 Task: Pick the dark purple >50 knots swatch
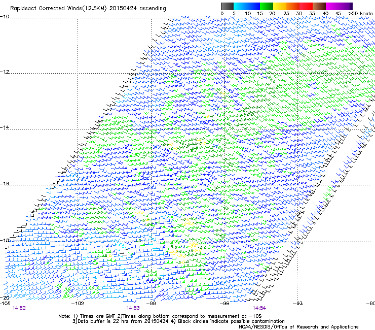pyautogui.click(x=351, y=6)
